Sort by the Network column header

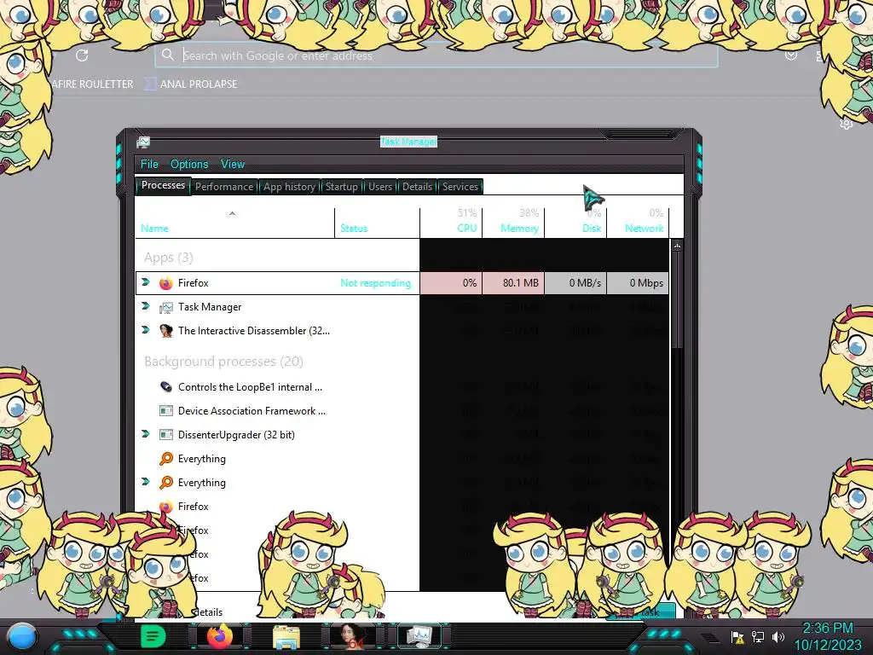(638, 223)
